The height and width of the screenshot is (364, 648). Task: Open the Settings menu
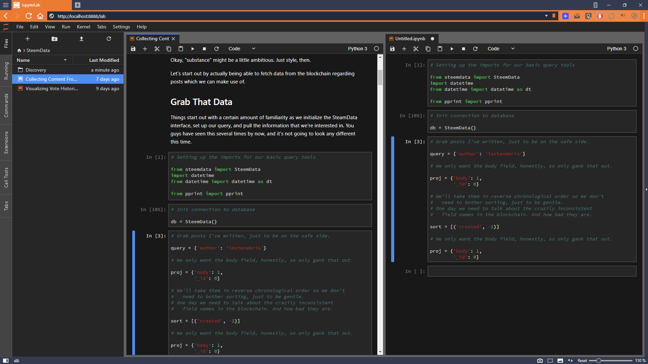[x=121, y=27]
